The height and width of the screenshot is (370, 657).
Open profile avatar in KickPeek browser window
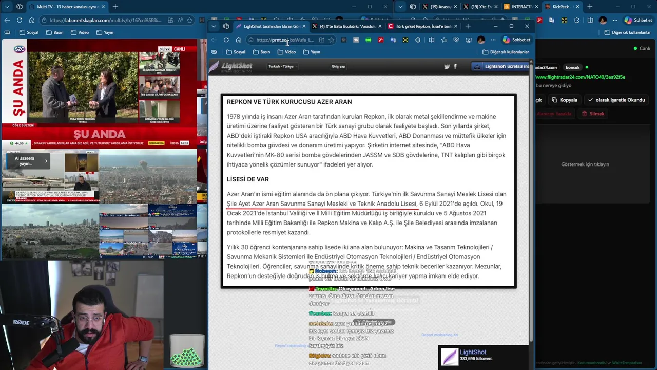tap(603, 20)
